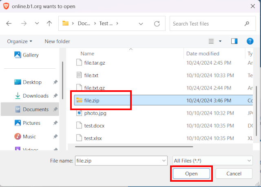The width and height of the screenshot is (261, 187).
Task: Sort by the Date modified column header
Action: (x=203, y=54)
